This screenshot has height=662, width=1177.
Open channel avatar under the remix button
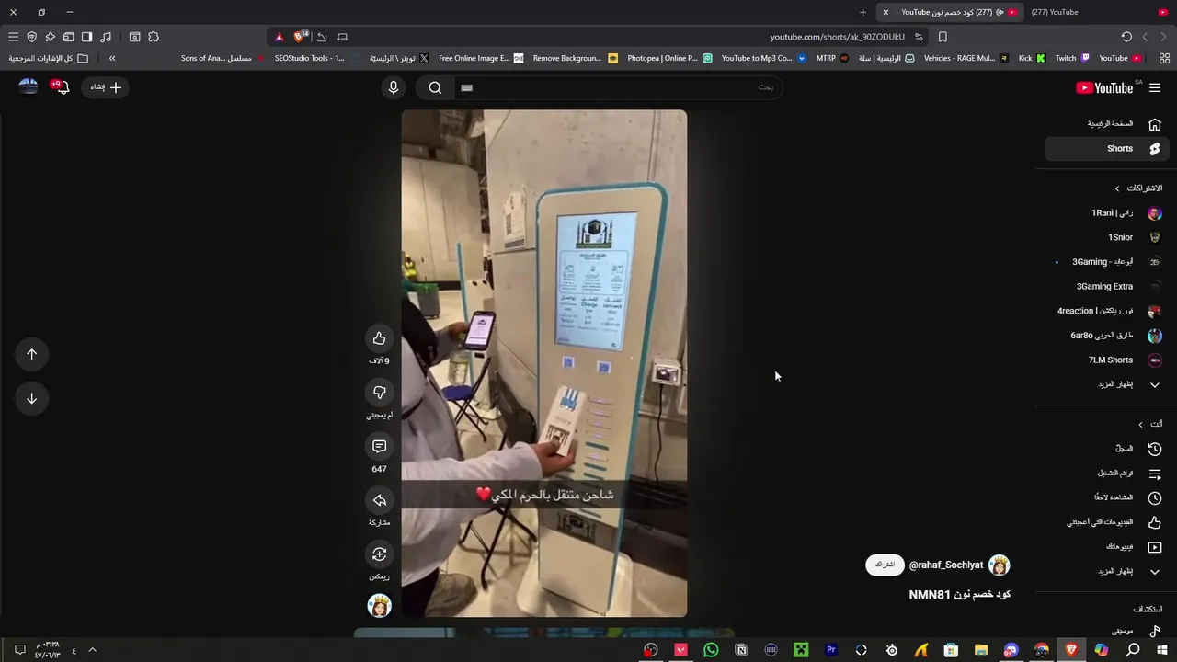(379, 605)
